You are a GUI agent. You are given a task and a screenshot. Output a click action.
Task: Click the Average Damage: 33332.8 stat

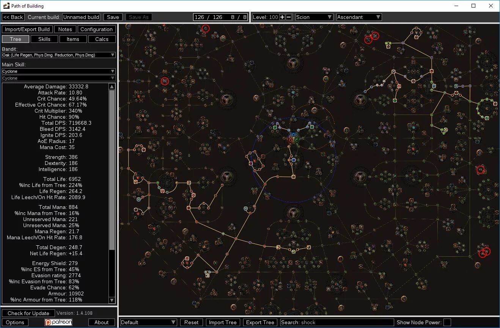[x=56, y=86]
